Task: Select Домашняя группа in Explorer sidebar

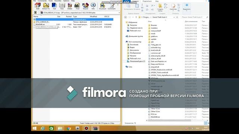Action: [x=136, y=36]
